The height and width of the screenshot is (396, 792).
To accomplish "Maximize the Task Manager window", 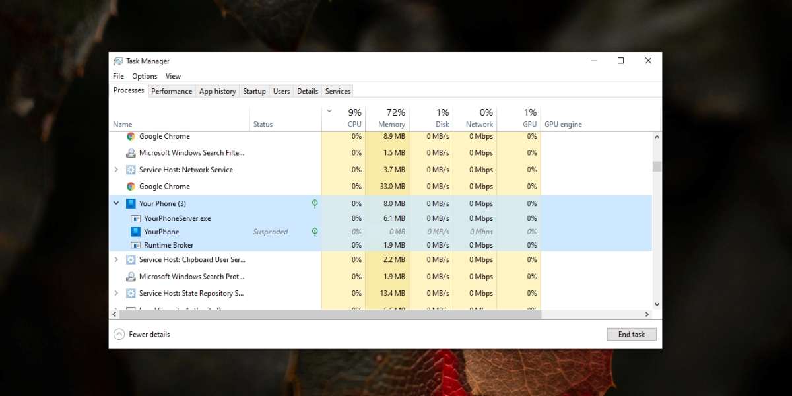I will (620, 61).
